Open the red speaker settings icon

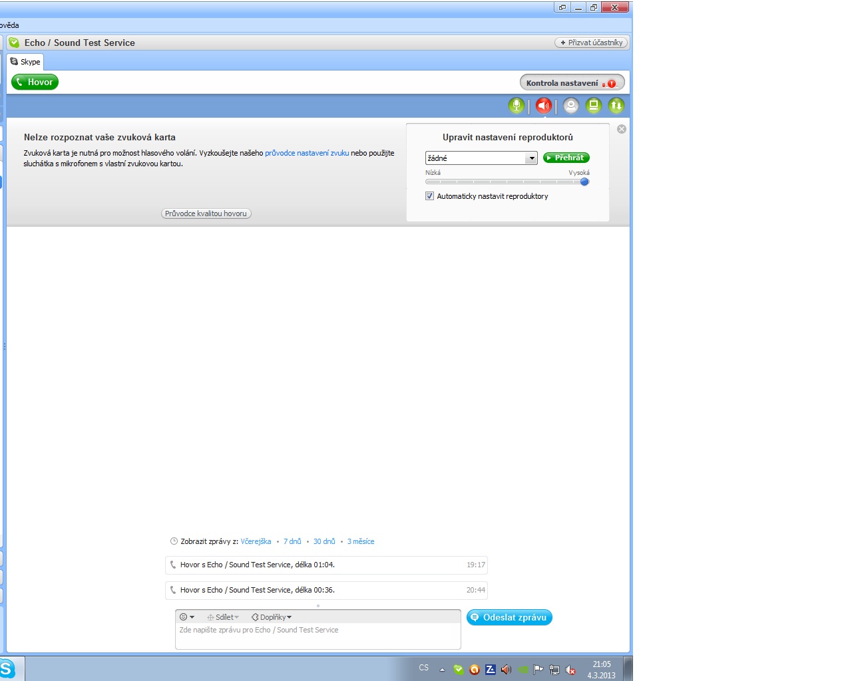[544, 105]
